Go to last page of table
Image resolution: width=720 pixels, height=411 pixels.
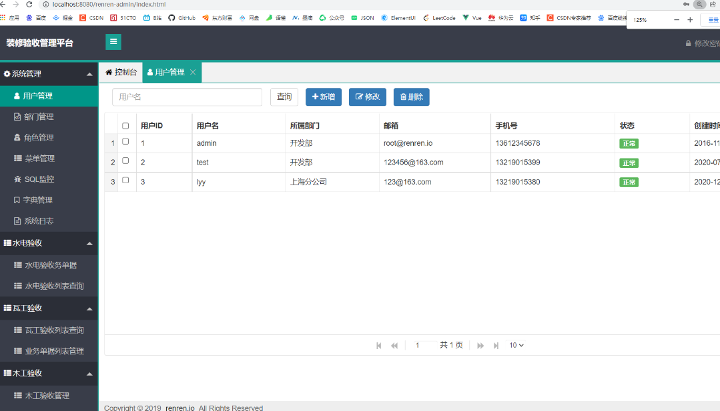click(x=496, y=346)
